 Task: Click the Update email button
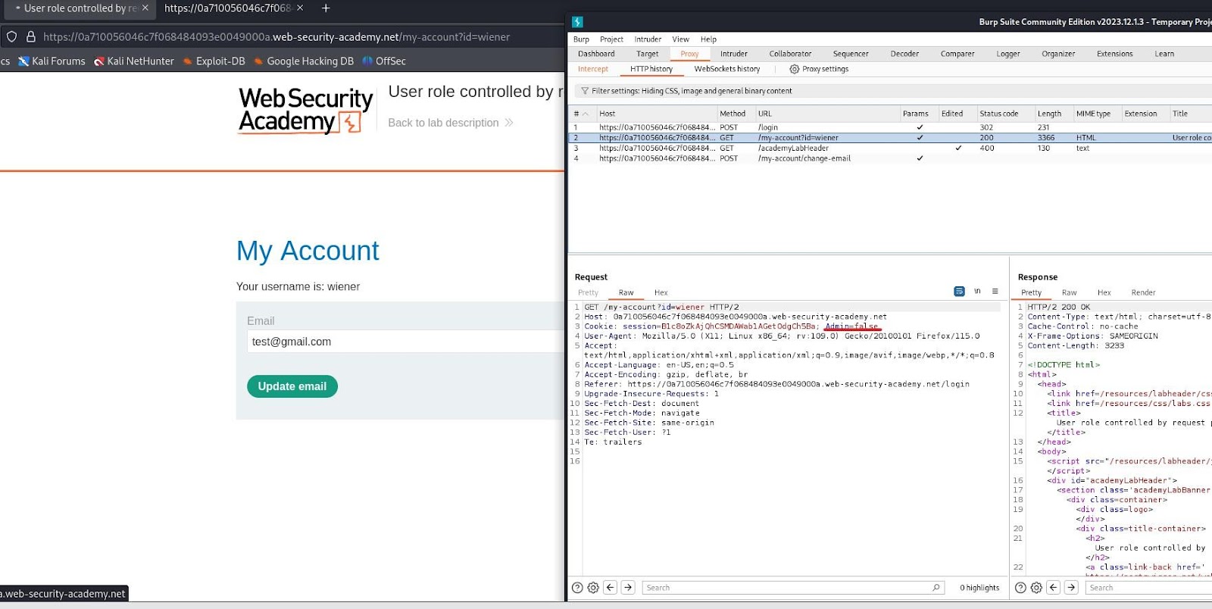(292, 386)
